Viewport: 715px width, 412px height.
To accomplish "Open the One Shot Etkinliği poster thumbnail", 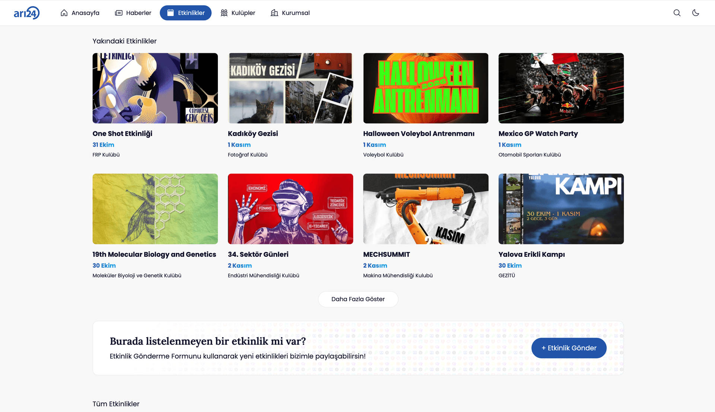I will pos(155,88).
